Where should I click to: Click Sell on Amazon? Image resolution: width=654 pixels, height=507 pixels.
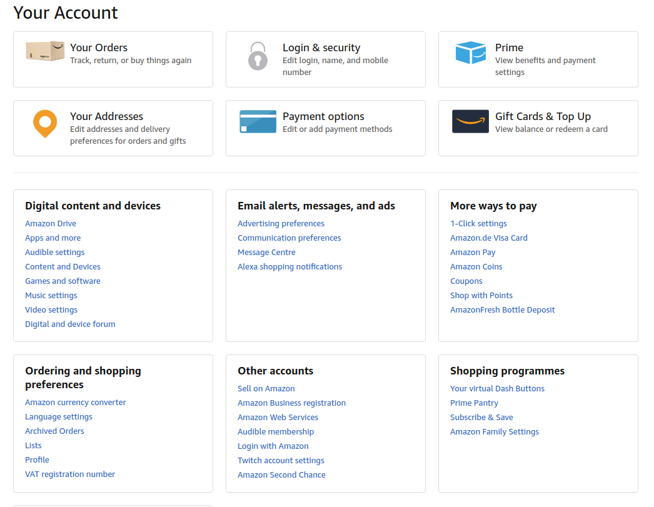pyautogui.click(x=266, y=389)
